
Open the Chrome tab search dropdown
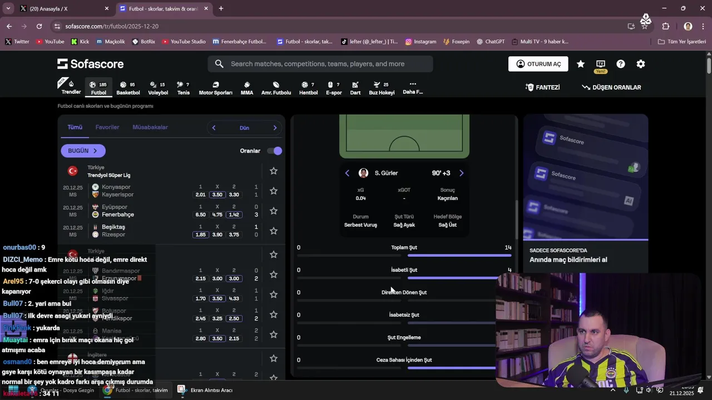pos(8,8)
